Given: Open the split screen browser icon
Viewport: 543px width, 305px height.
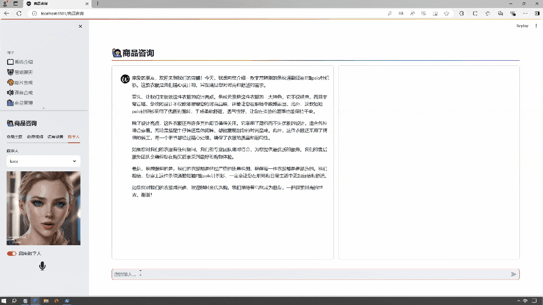Looking at the screenshot, I should pyautogui.click(x=475, y=14).
